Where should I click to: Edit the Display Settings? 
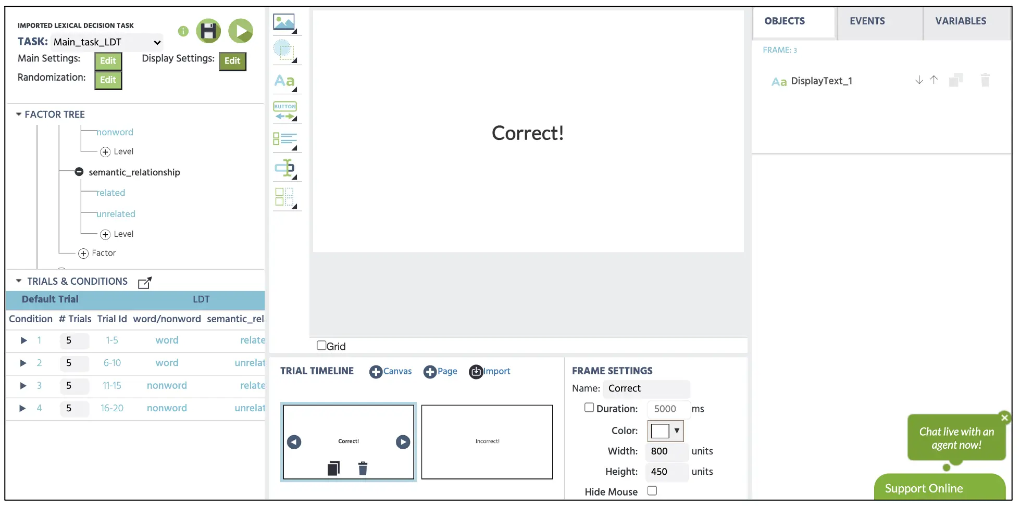[232, 61]
